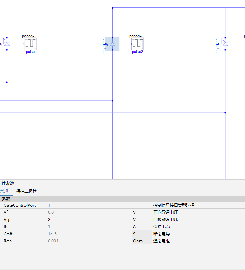The image size is (245, 270).
Task: Edit the Vgt value field
Action: (x=89, y=219)
